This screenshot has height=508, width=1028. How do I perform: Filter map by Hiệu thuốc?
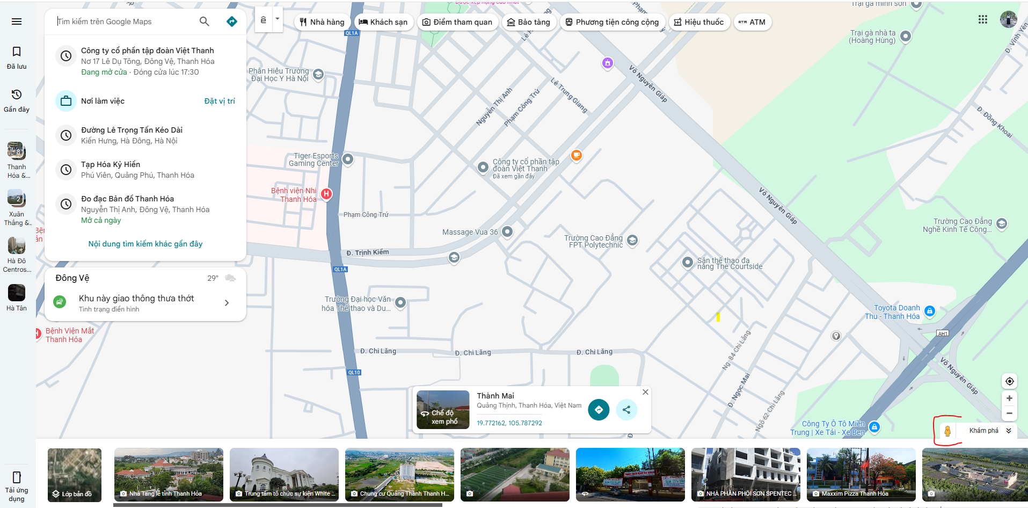click(x=699, y=22)
